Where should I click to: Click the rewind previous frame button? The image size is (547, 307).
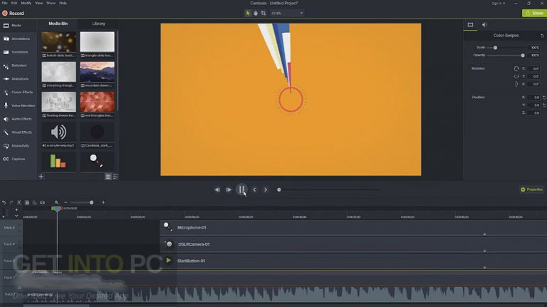[x=217, y=189]
